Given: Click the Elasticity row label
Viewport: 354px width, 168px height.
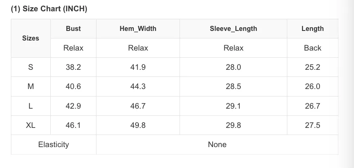Looking at the screenshot, I should point(54,144).
